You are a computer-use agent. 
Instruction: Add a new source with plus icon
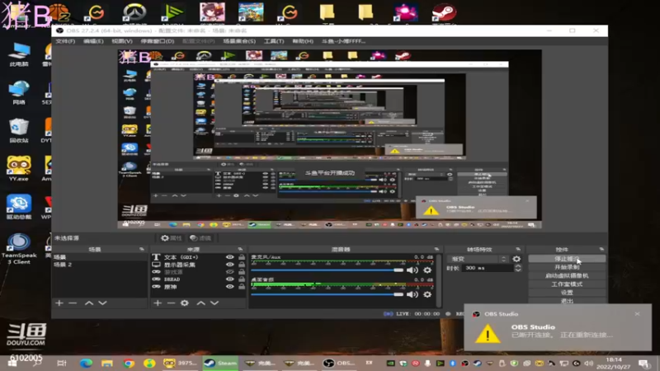pyautogui.click(x=158, y=303)
